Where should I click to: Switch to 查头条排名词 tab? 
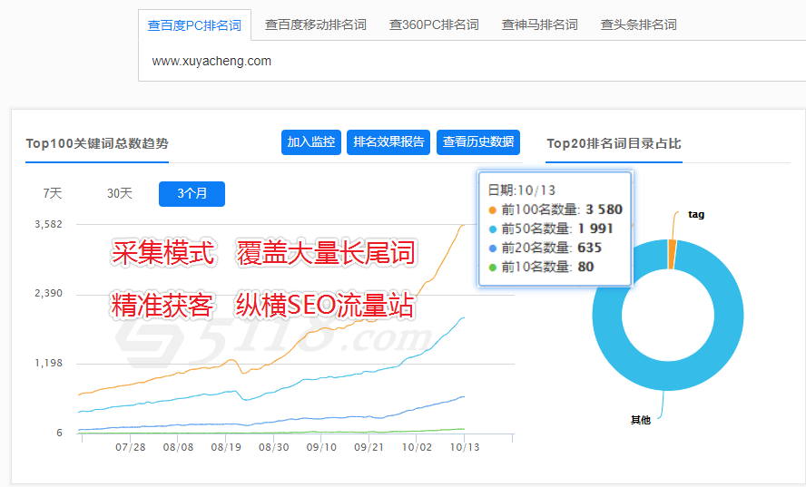tap(638, 24)
